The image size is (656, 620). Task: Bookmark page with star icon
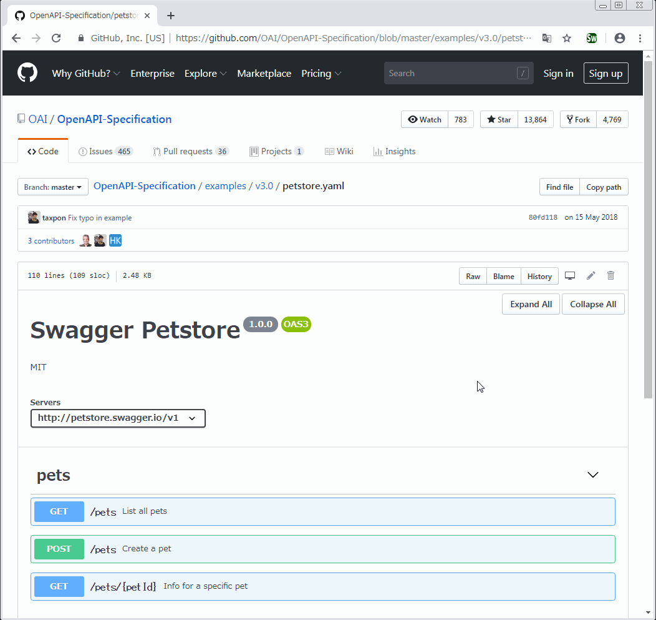(x=567, y=38)
